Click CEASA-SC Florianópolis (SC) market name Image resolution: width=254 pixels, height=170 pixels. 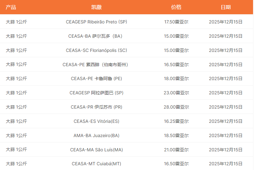tap(96, 50)
